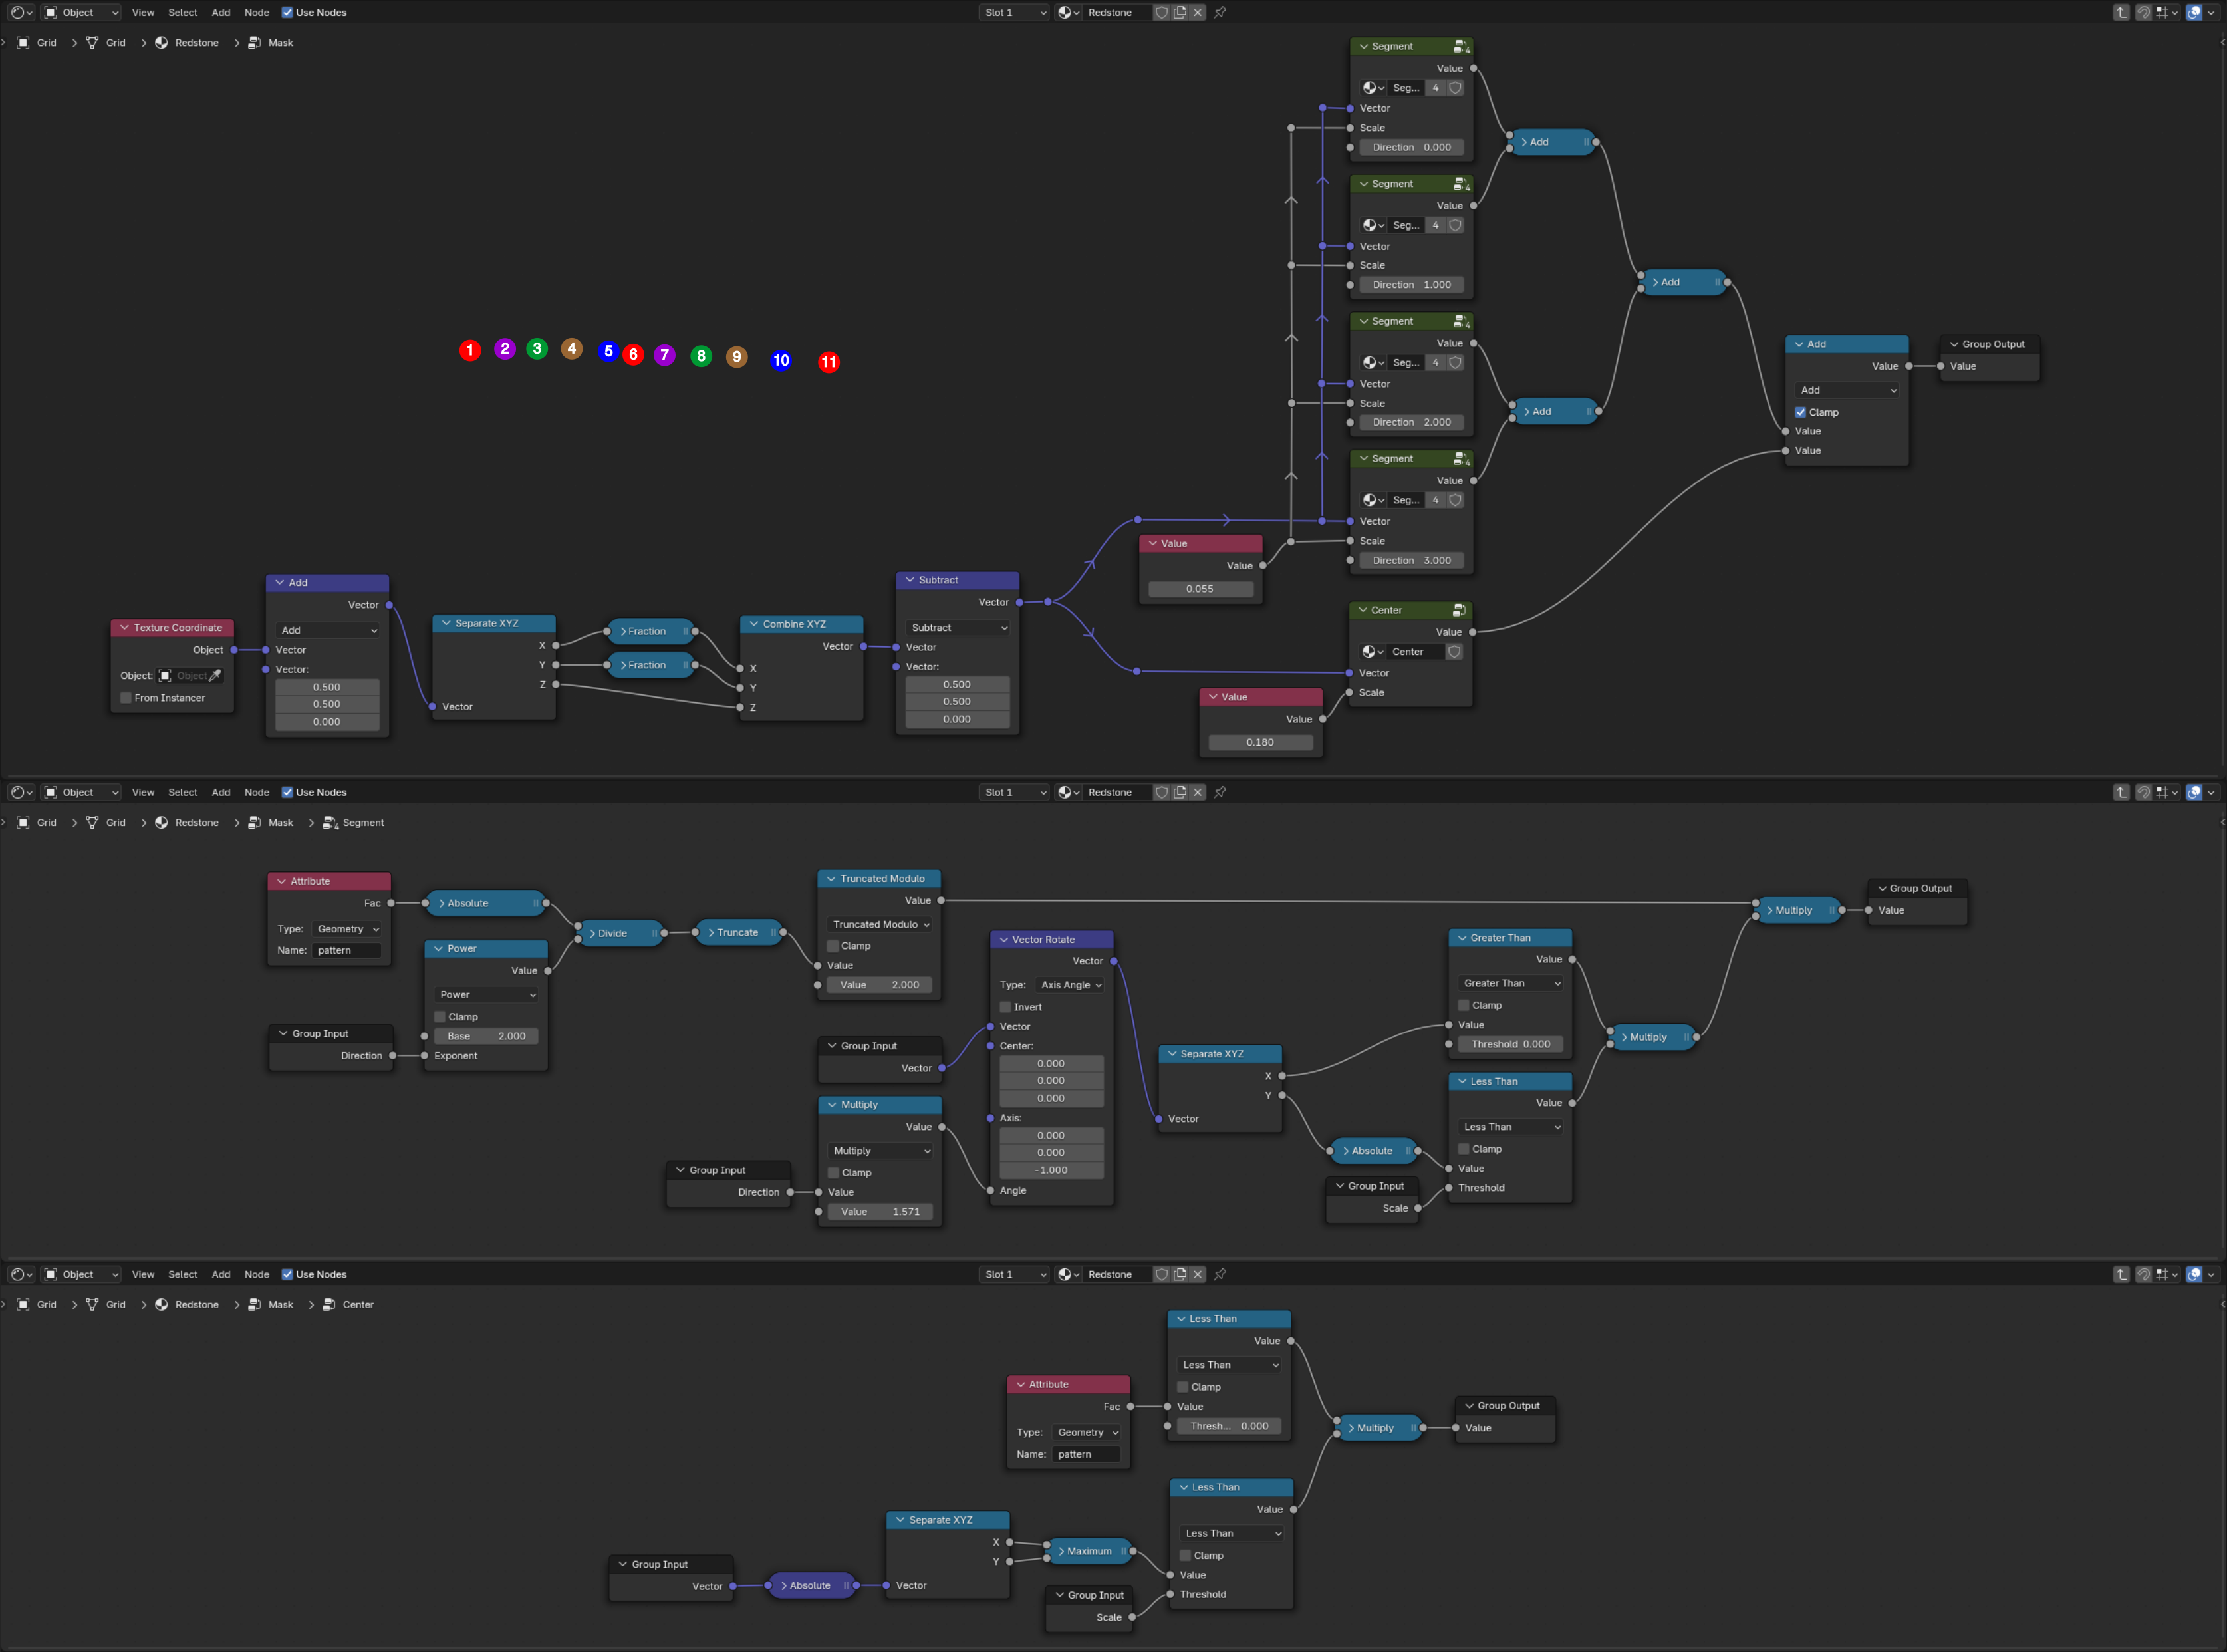The width and height of the screenshot is (2227, 1652).
Task: Enable Clamp in Truncated Modulo node
Action: point(832,946)
